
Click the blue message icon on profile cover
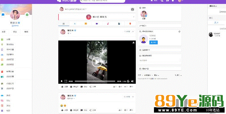[3, 15]
